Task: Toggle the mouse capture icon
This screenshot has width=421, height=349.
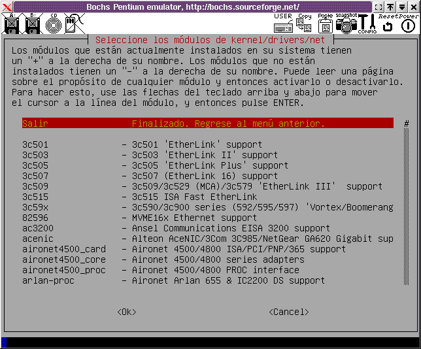Action: [75, 24]
